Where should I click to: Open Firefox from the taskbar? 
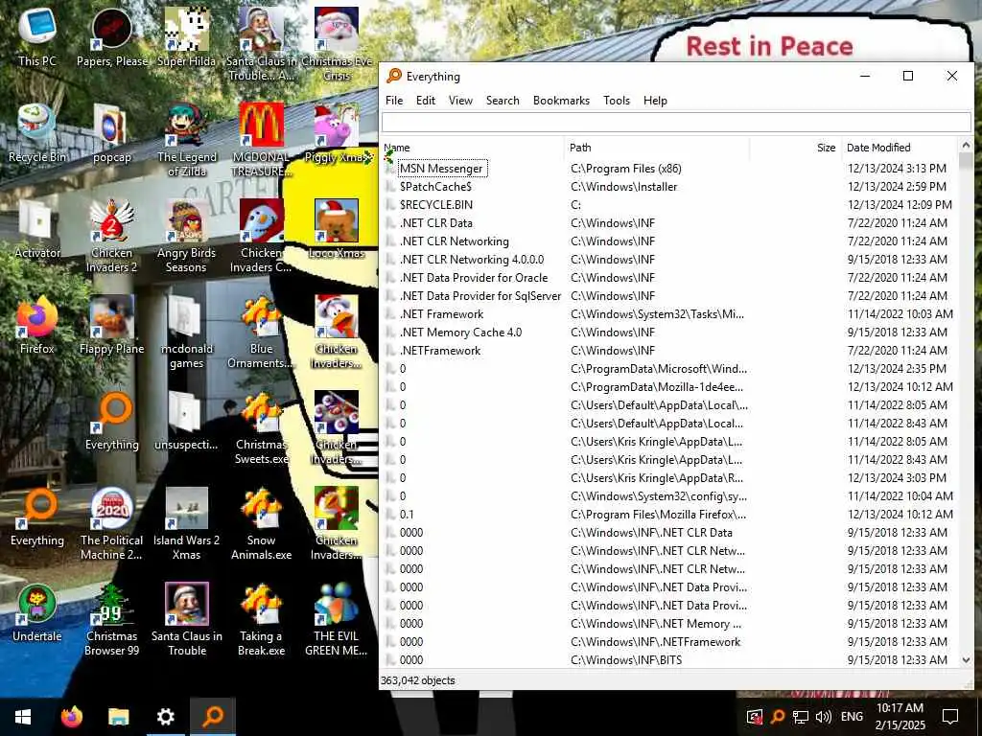coord(71,717)
